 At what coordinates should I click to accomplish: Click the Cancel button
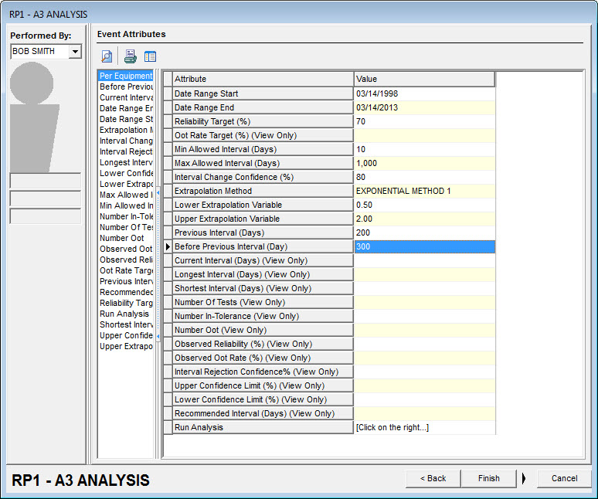click(564, 478)
